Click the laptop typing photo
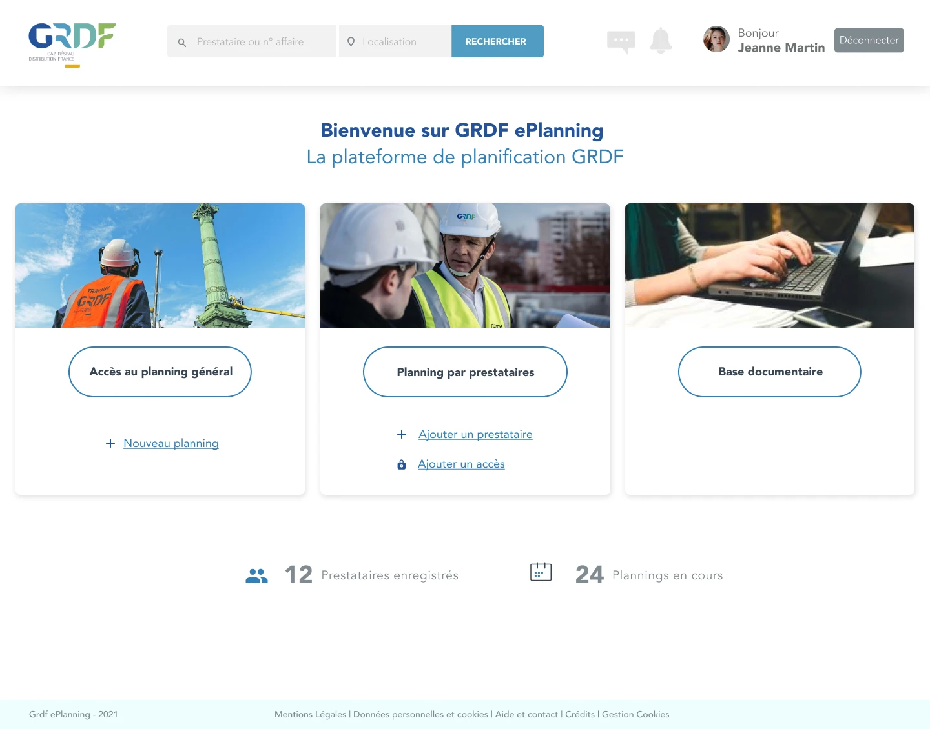 [770, 265]
